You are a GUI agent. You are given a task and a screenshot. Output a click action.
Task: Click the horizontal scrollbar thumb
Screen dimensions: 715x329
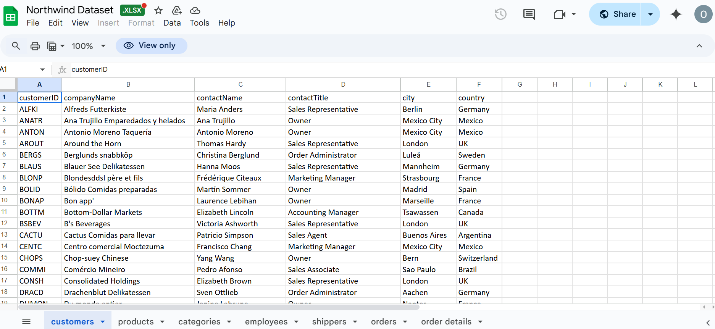click(219, 307)
